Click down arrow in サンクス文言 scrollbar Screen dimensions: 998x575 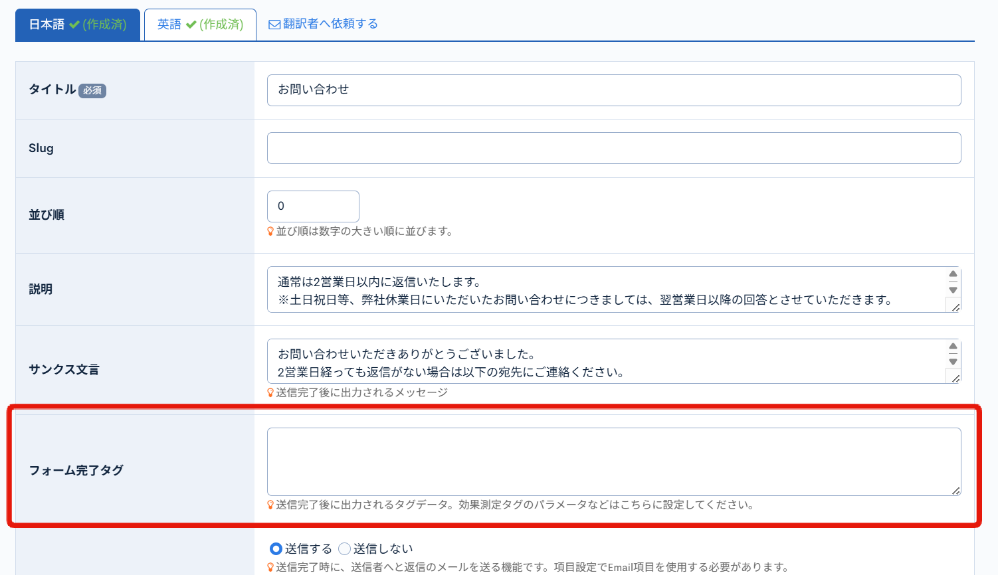953,362
